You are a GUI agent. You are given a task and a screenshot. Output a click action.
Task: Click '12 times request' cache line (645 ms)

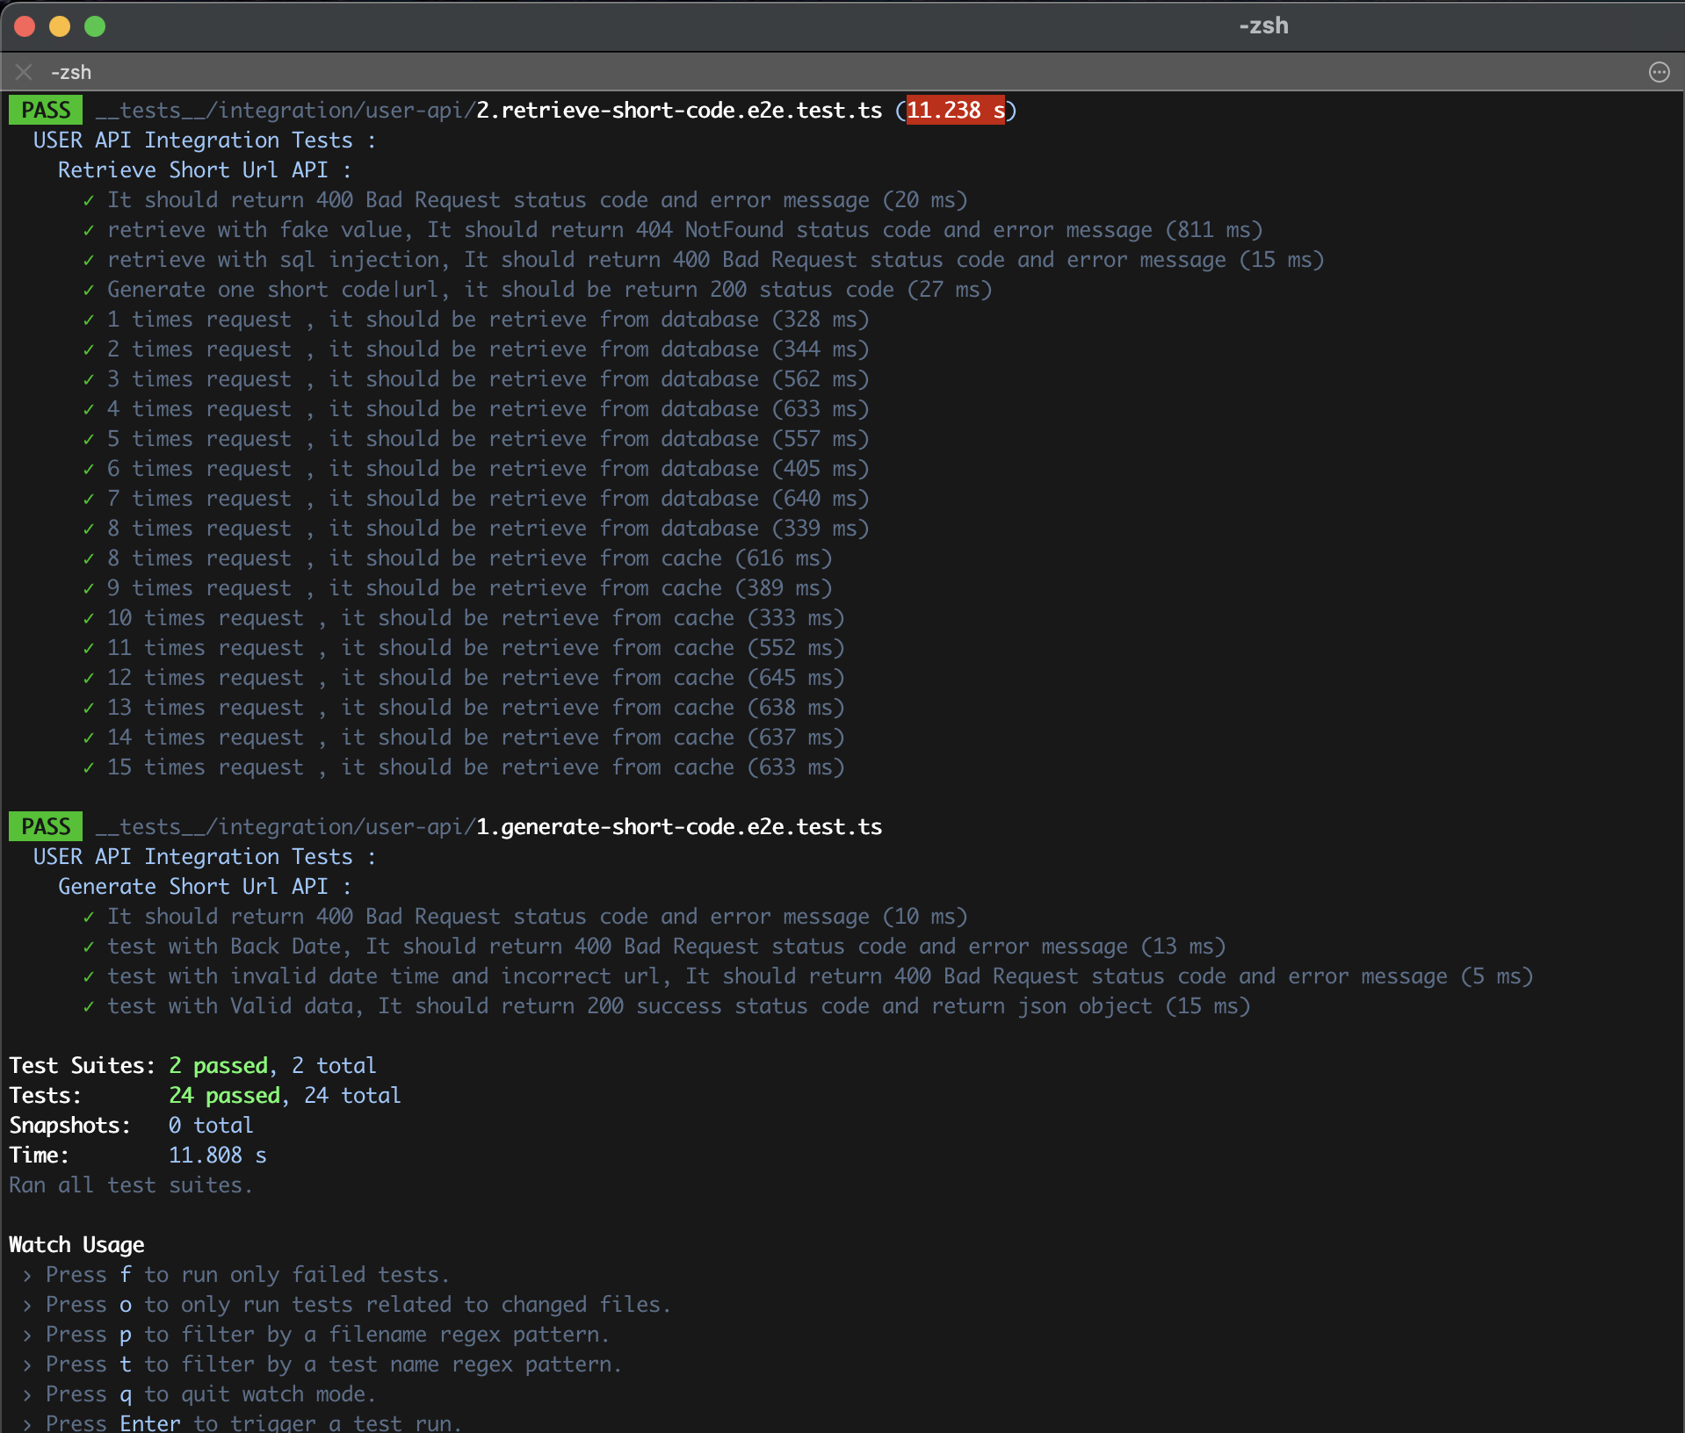point(464,677)
